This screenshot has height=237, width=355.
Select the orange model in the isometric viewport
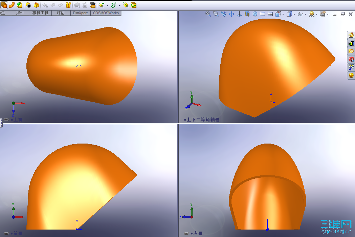point(267,68)
